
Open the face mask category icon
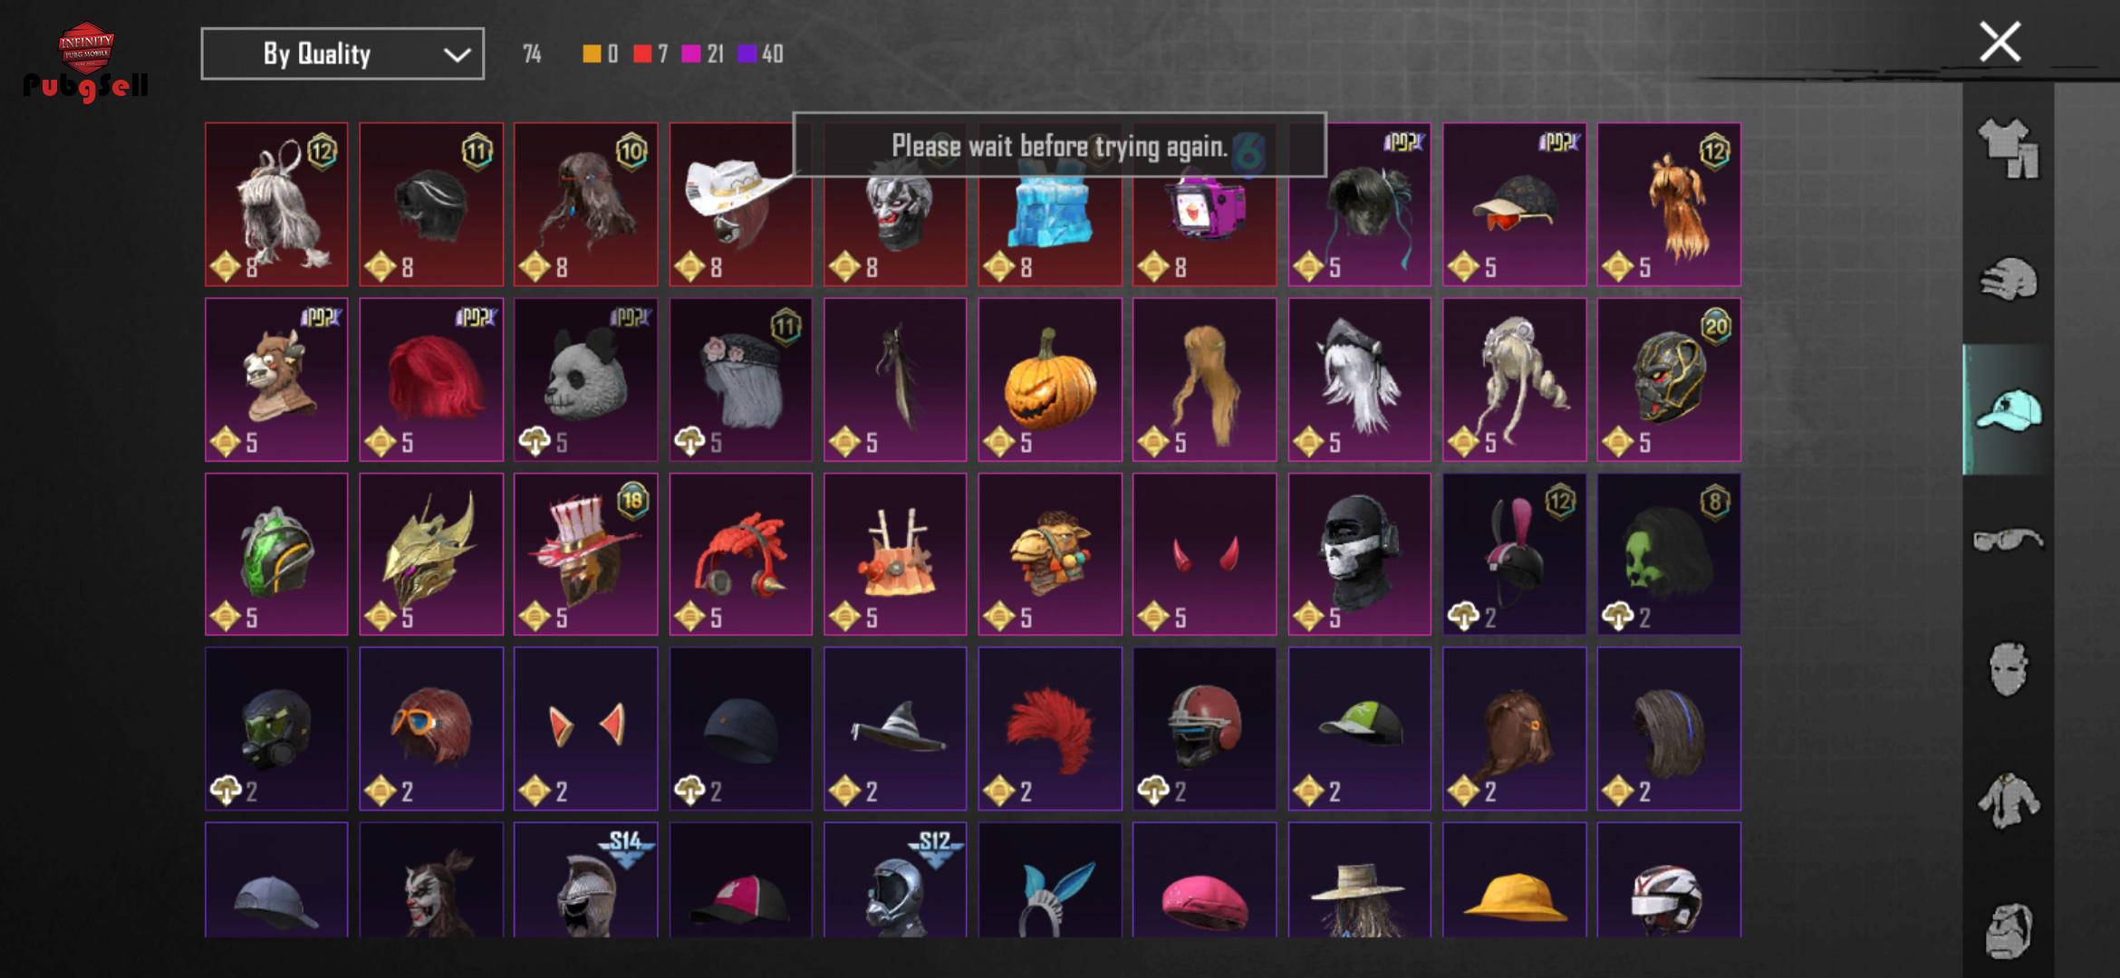click(2008, 670)
